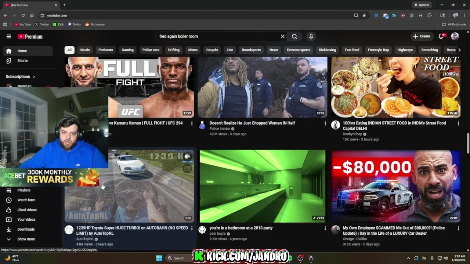
Task: Open the Police Insider channel link
Action: coord(220,129)
